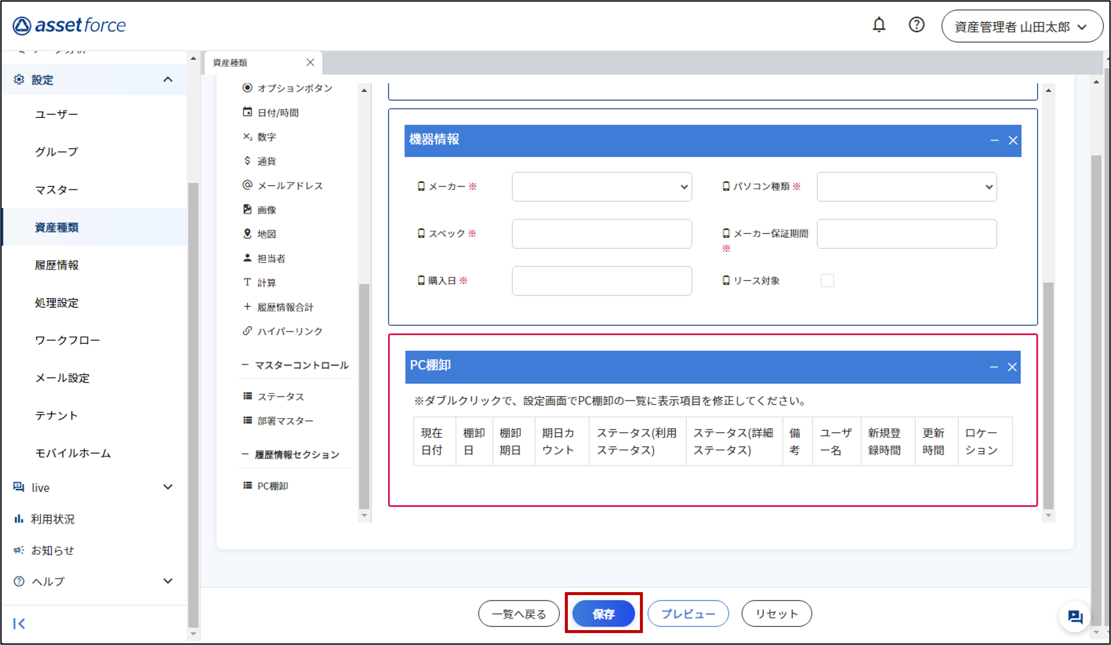Open ユーザー settings
The image size is (1111, 645).
(x=56, y=114)
